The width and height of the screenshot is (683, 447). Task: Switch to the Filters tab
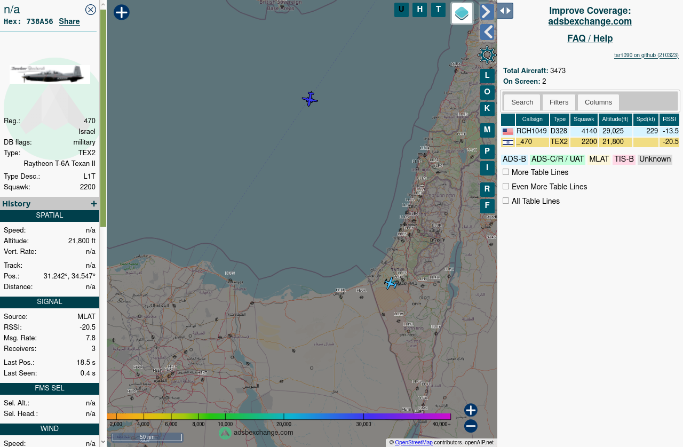[559, 102]
